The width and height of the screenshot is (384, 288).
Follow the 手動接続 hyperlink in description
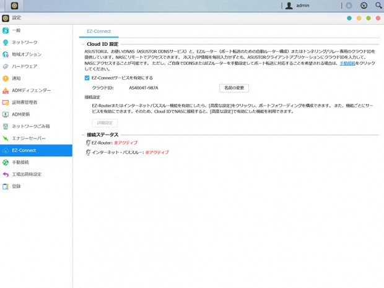click(x=347, y=63)
